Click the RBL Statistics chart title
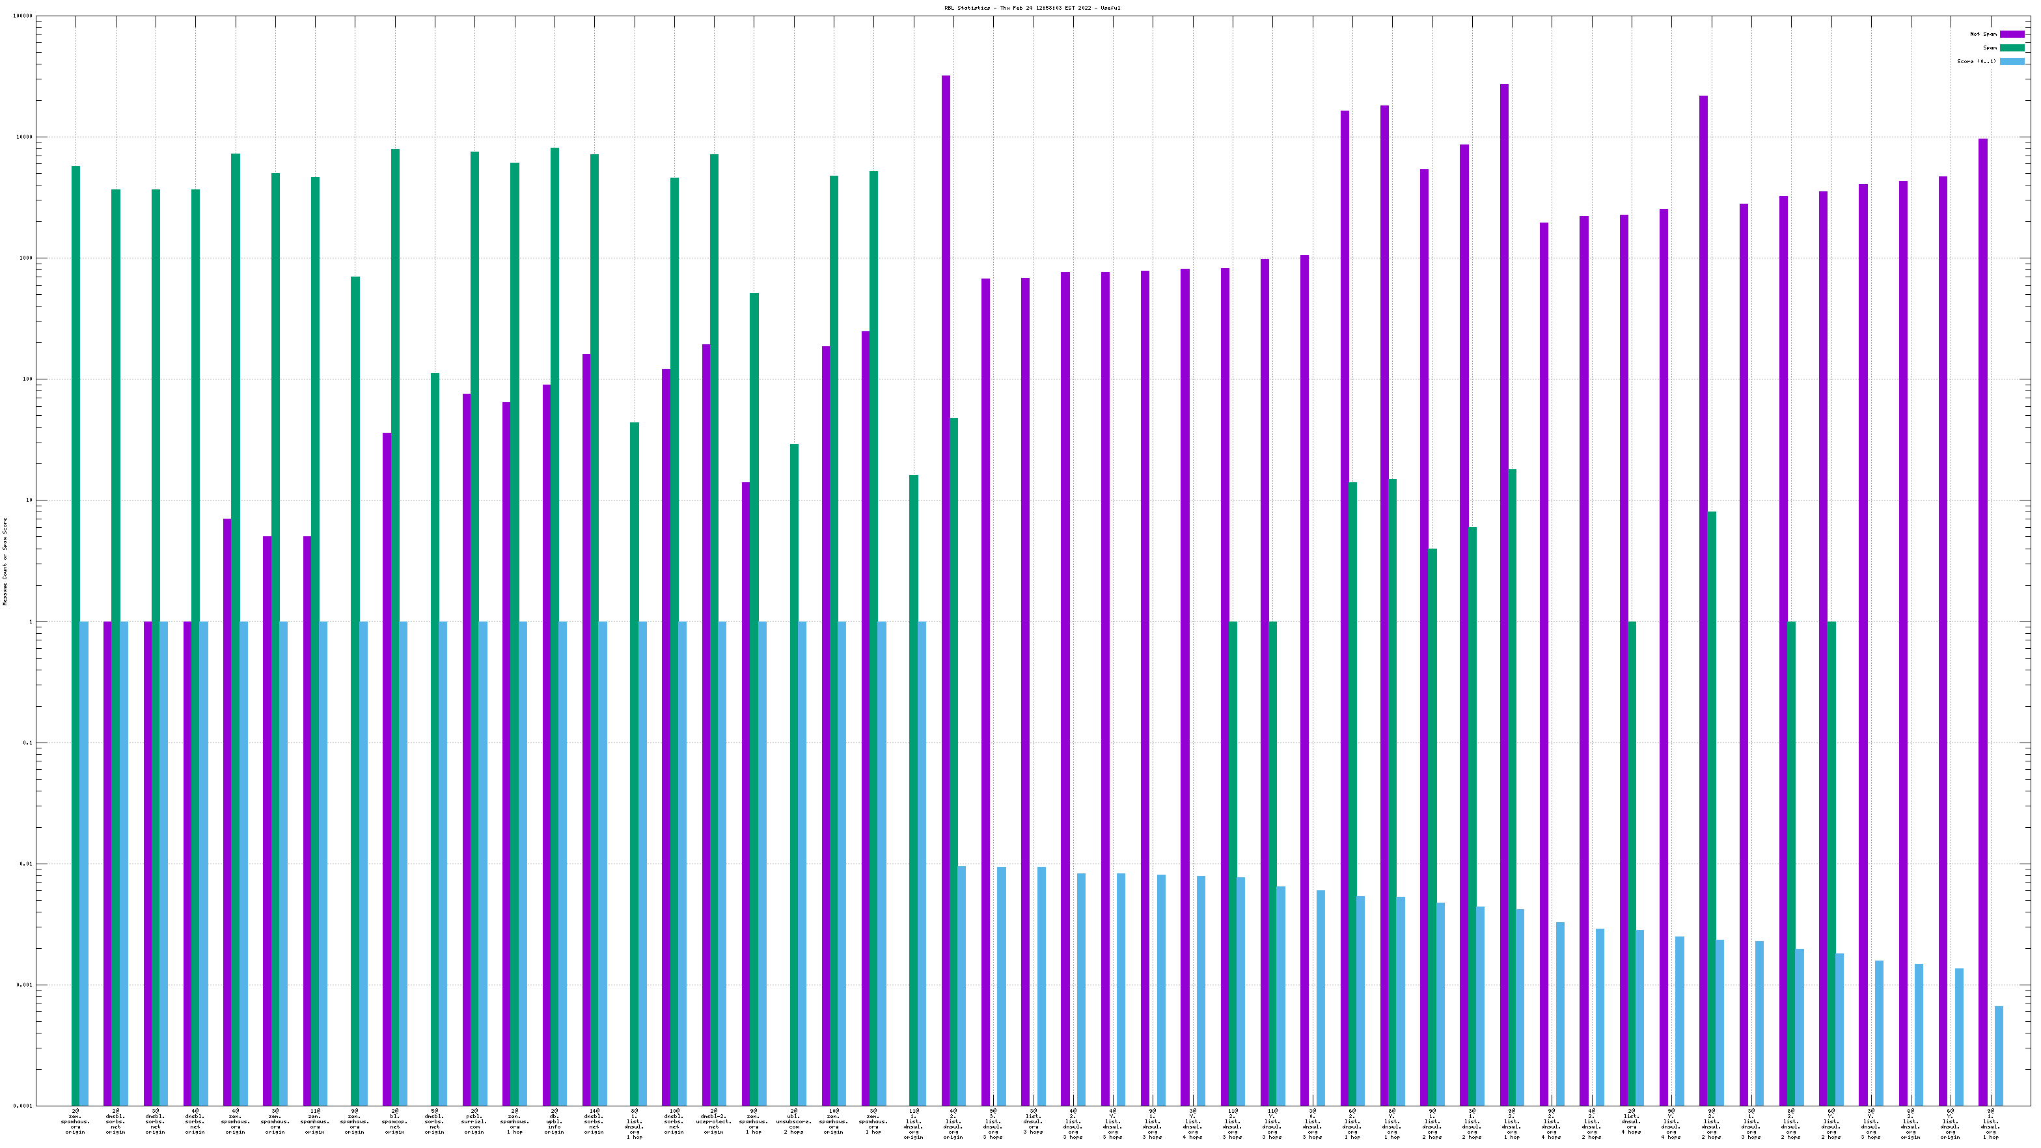Image resolution: width=2041 pixels, height=1148 pixels. (x=1032, y=8)
